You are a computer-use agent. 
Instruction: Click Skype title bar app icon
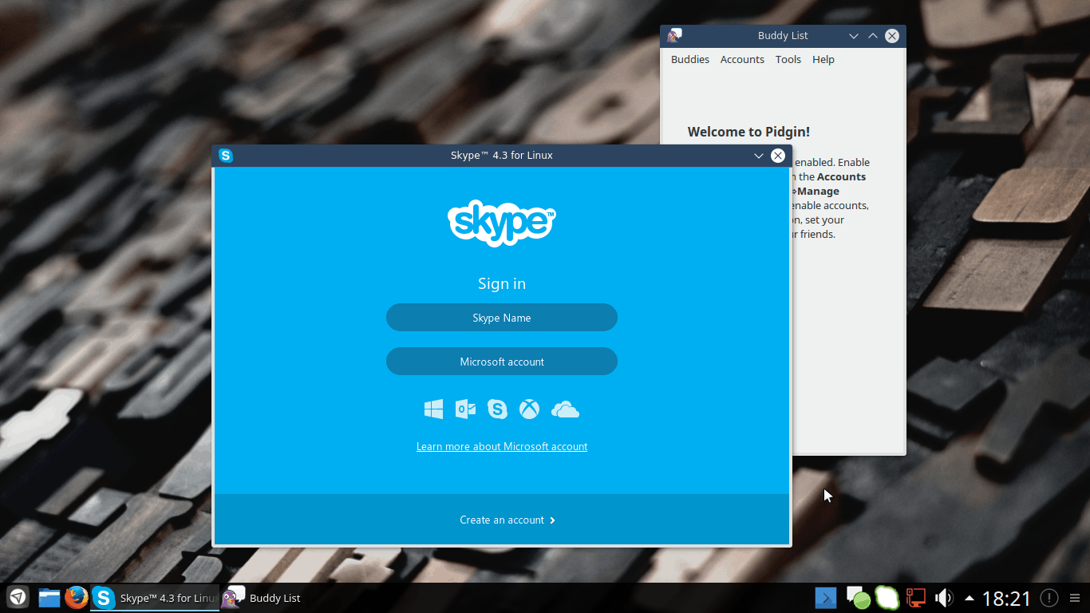pyautogui.click(x=226, y=156)
